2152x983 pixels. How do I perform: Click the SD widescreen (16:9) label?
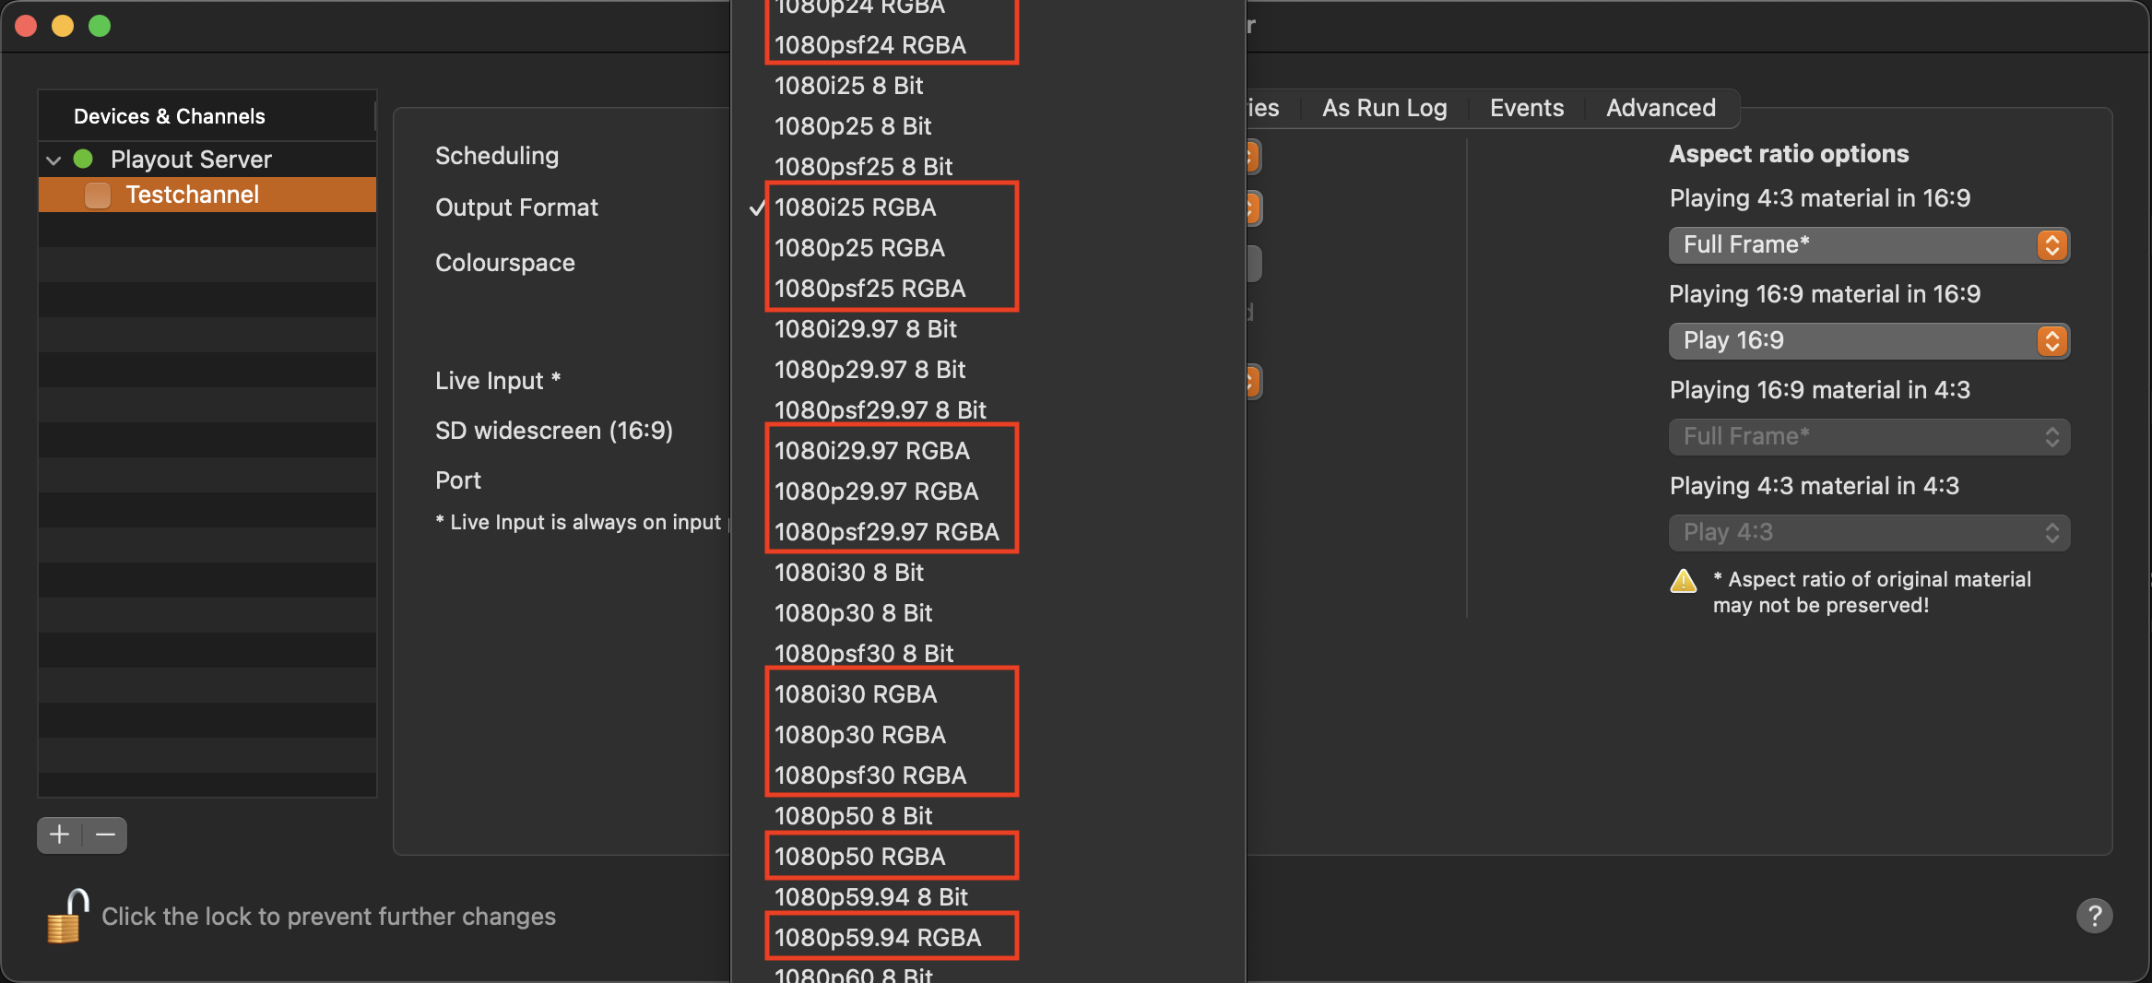coord(554,431)
